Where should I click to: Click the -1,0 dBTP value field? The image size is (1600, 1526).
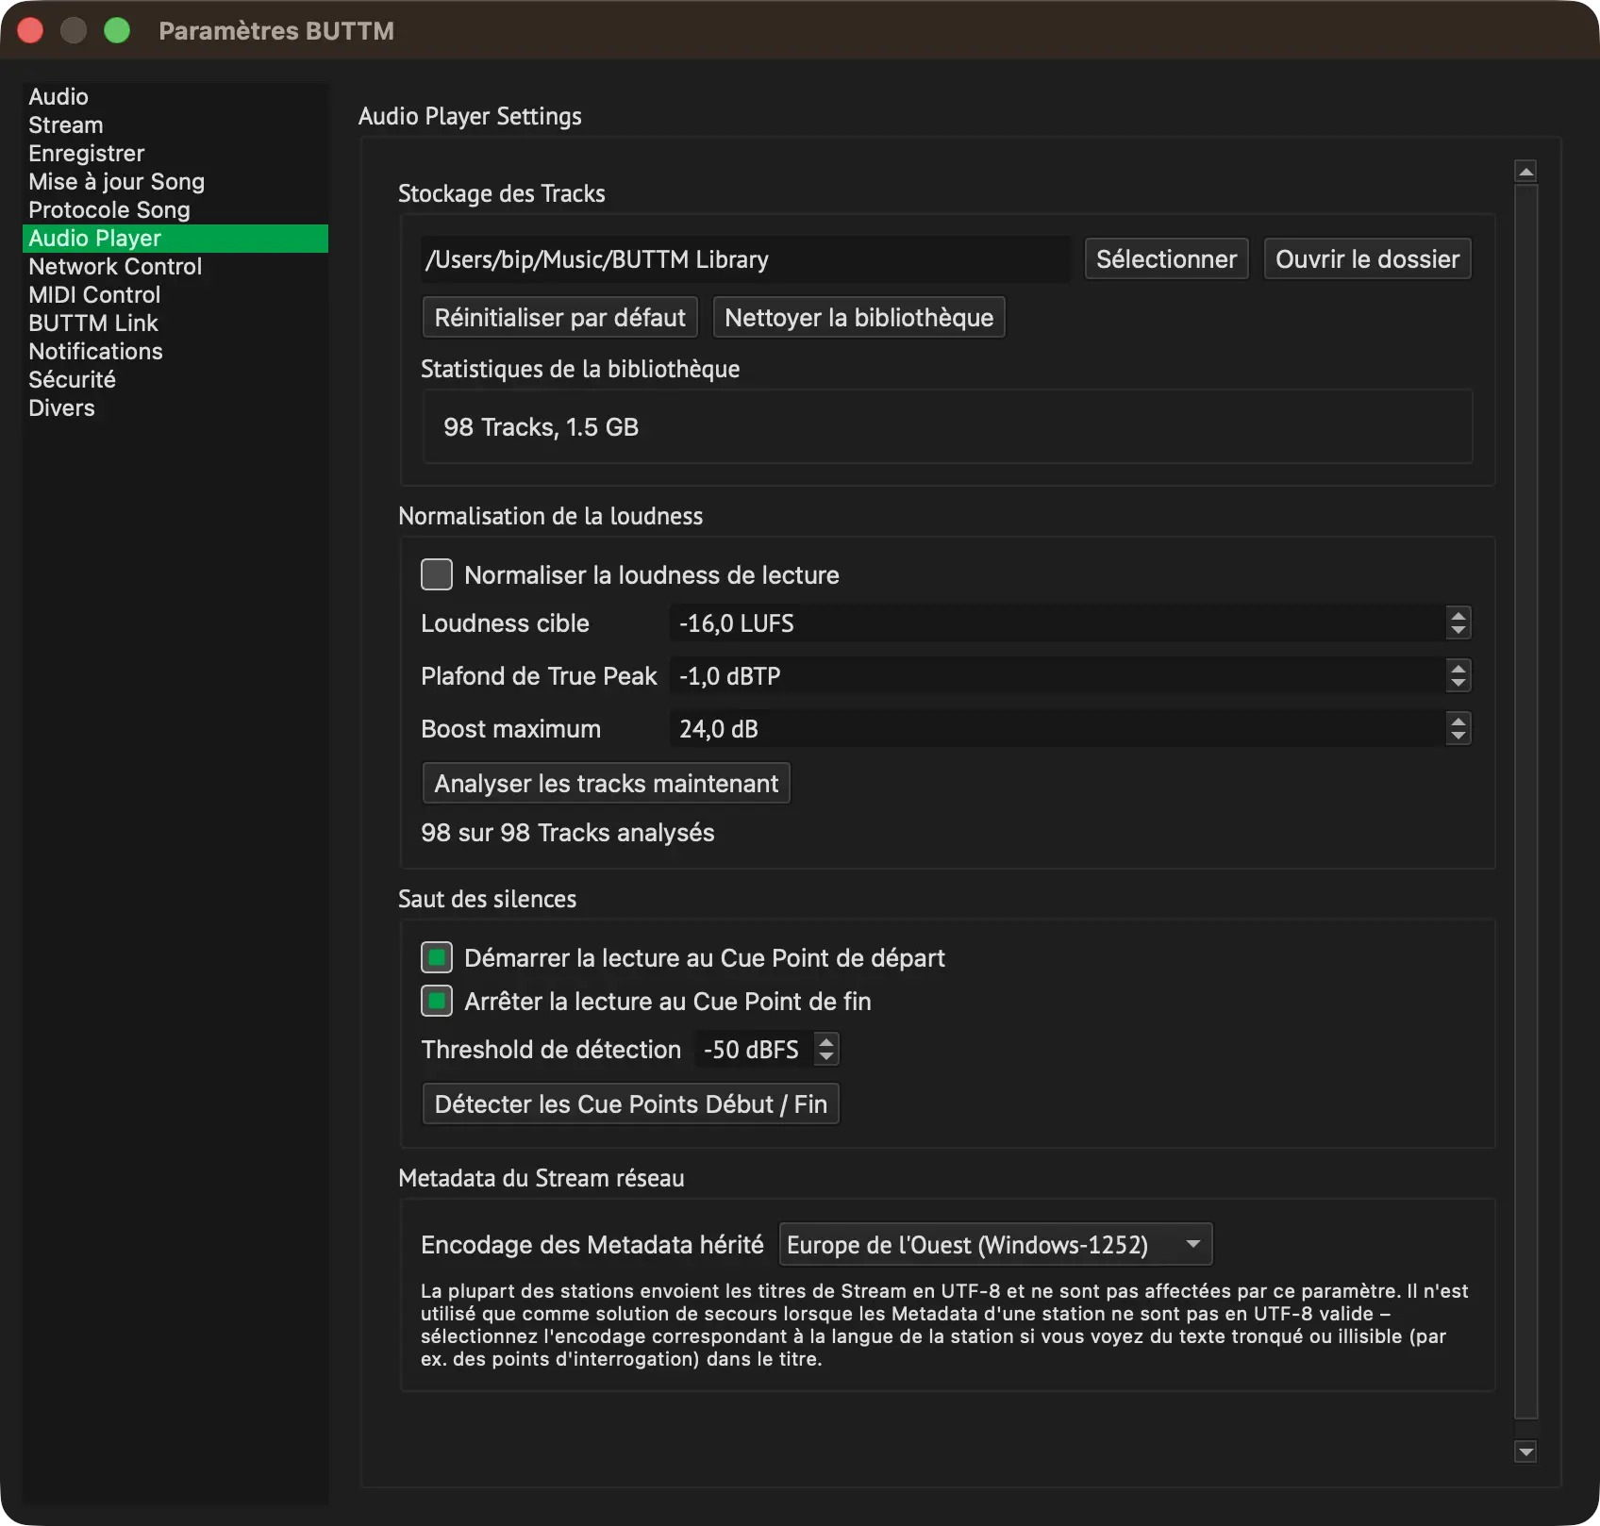click(1058, 676)
